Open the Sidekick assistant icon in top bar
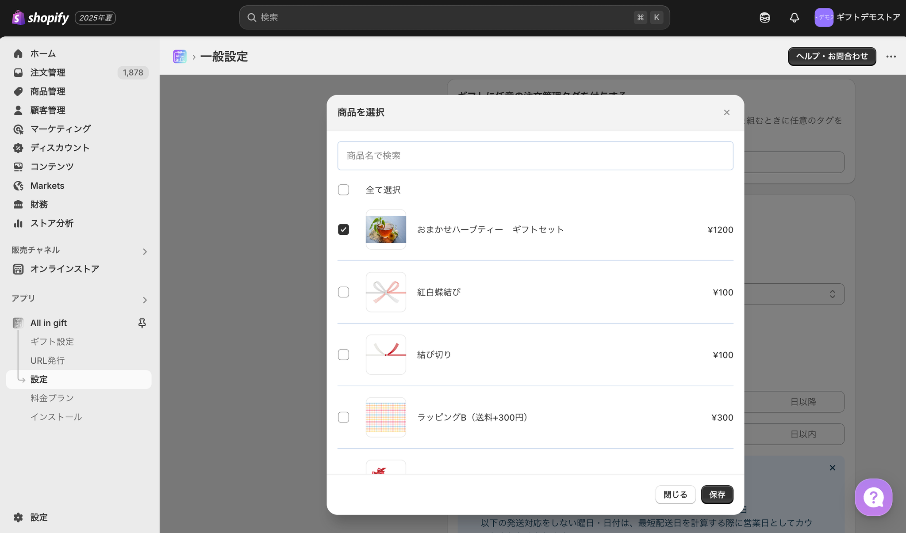This screenshot has width=906, height=533. point(764,18)
